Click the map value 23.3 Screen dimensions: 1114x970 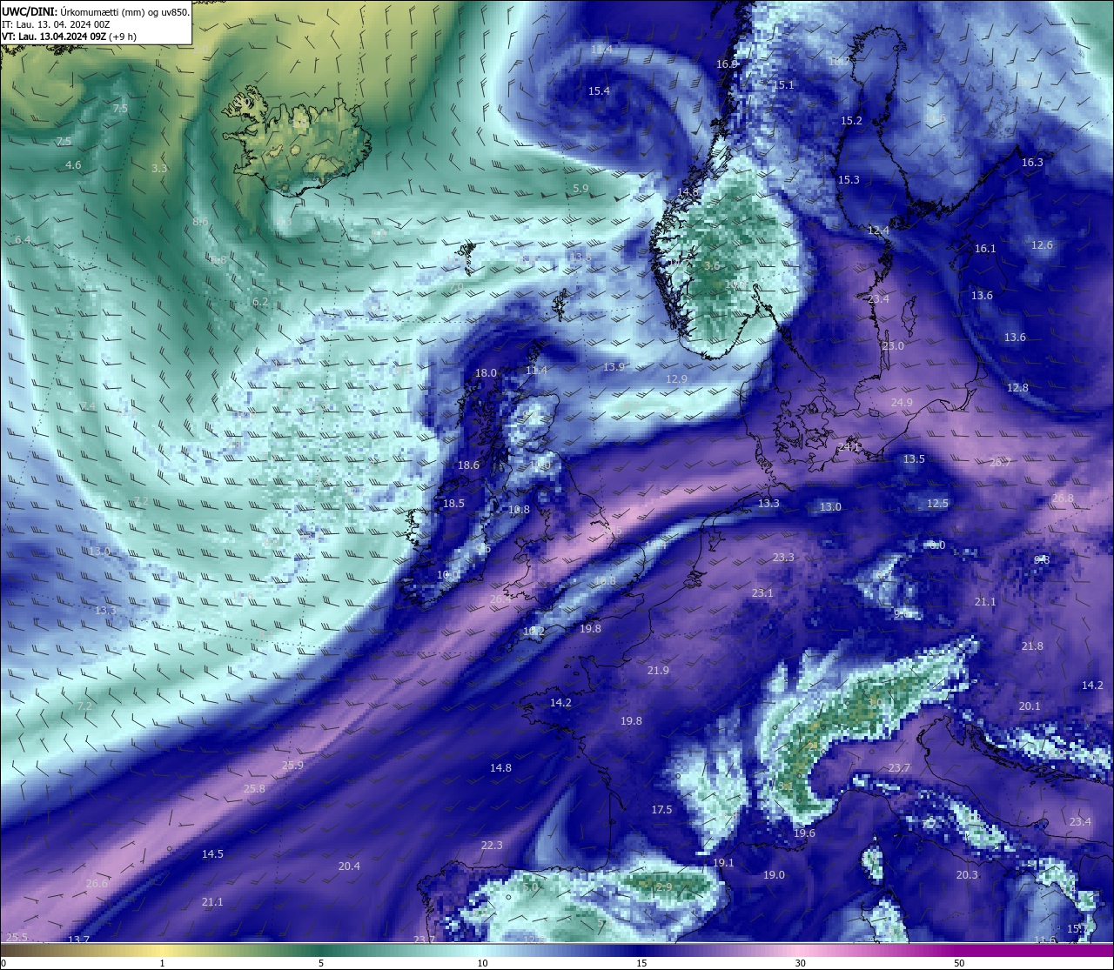point(783,558)
